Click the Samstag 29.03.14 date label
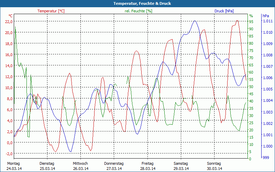The width and height of the screenshot is (275, 172). [181, 166]
